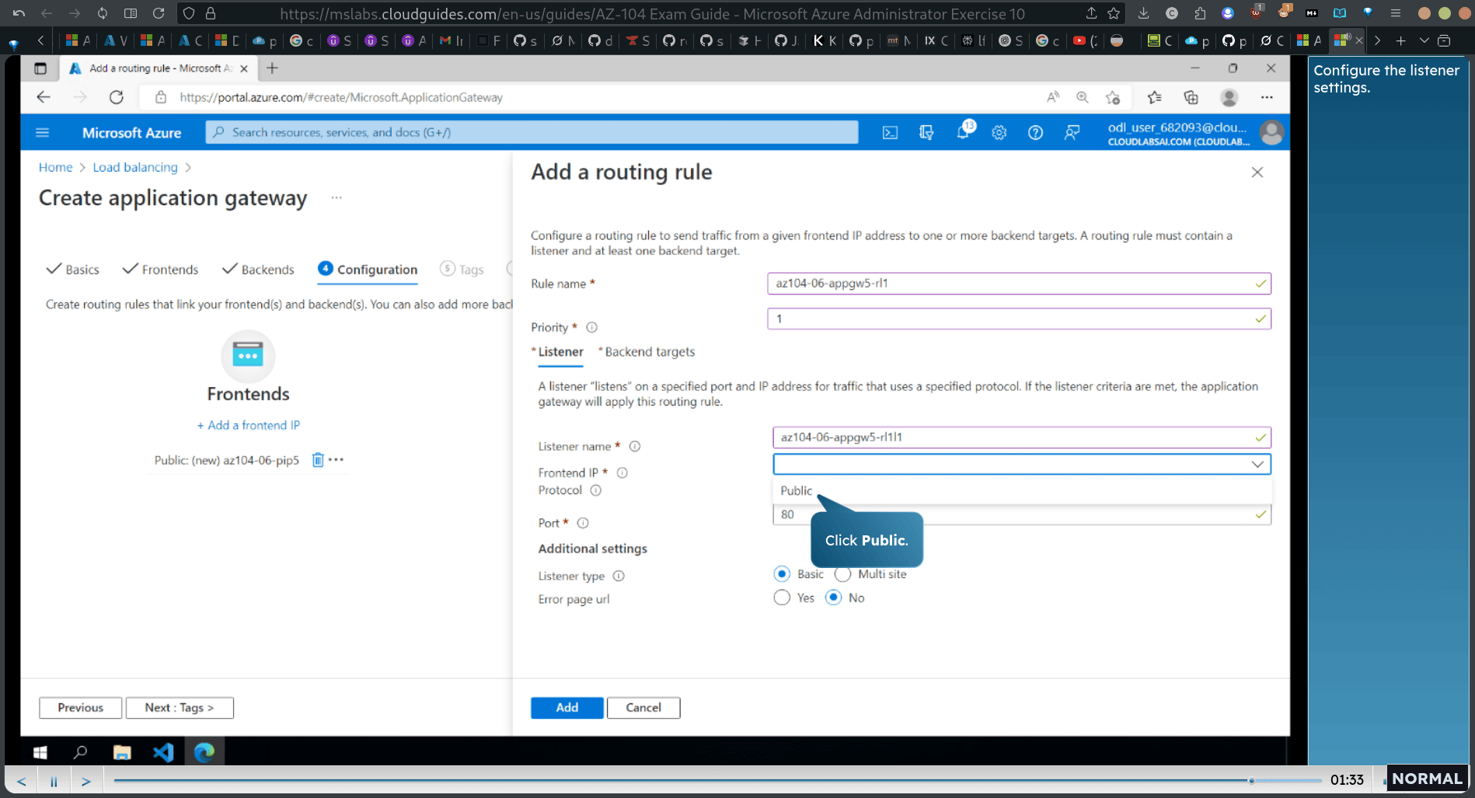Screen dimensions: 1475x798
Task: Delete frontend az104-06-pip5 trash icon
Action: 318,460
